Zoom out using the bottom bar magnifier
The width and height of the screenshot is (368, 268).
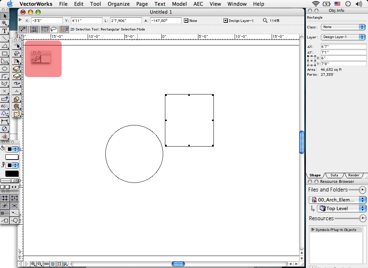click(40, 264)
